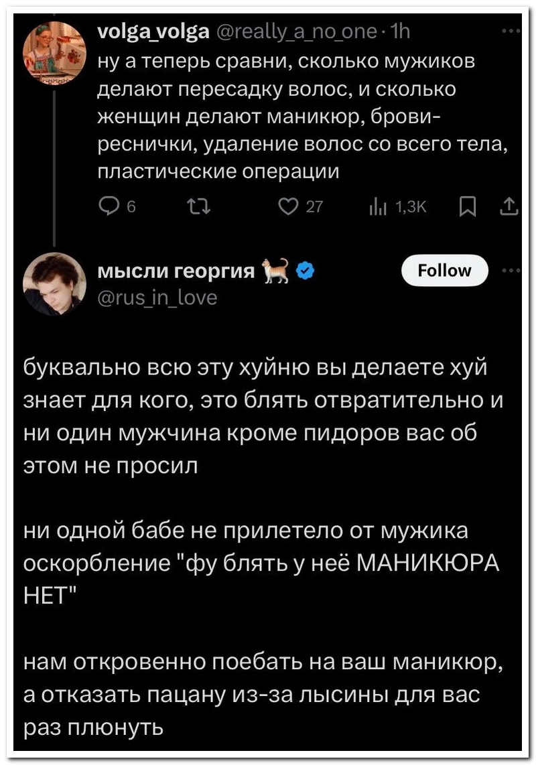Open the мысли георгия display name
Screen dimensions: 536x765
click(176, 271)
